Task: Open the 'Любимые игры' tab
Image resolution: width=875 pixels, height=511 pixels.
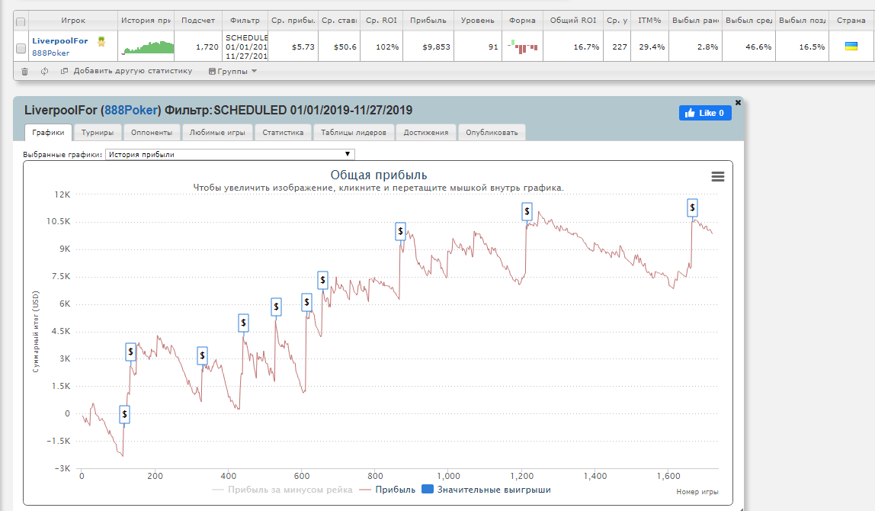Action: coord(217,133)
